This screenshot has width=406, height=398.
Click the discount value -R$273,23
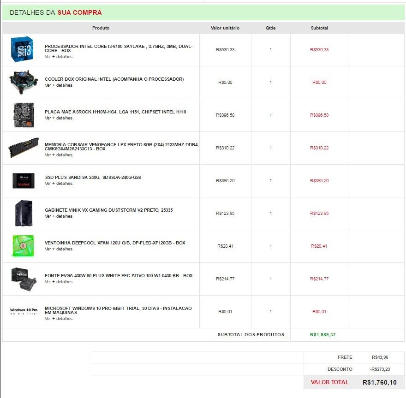380,369
